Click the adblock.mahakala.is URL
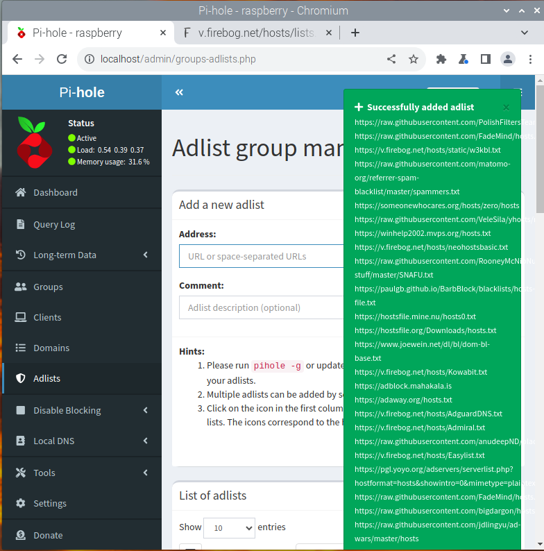This screenshot has height=551, width=544. (403, 386)
